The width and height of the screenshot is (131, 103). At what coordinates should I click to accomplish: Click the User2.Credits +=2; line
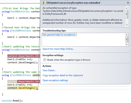click(20, 85)
